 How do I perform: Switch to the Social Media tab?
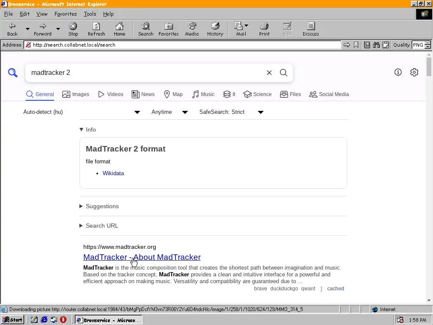[329, 94]
